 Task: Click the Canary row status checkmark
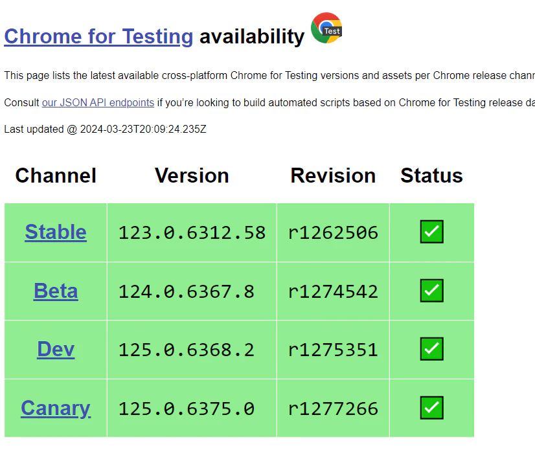tap(431, 408)
